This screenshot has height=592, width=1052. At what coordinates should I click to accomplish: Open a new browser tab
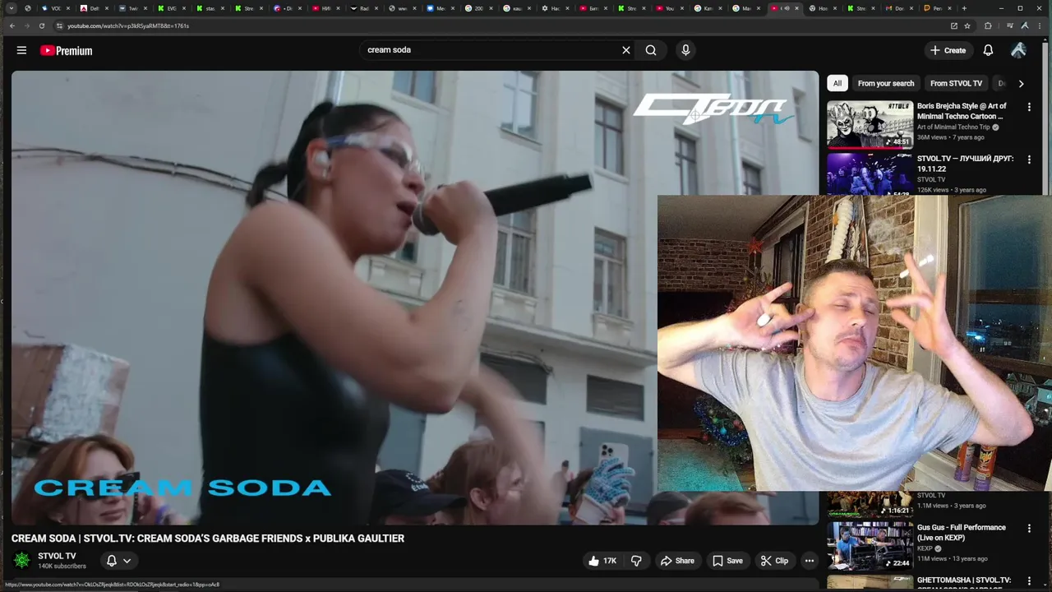[964, 8]
